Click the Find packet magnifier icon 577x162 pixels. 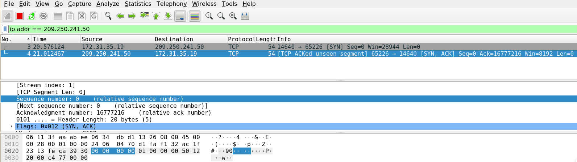(108, 16)
